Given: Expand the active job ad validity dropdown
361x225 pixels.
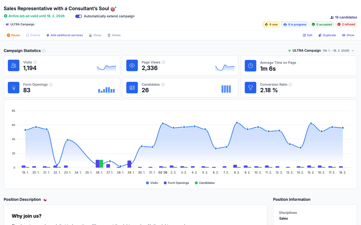Looking at the screenshot, I should [68, 16].
